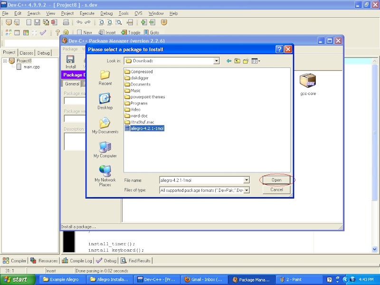Go back using the dialog arrow icon

(229, 61)
